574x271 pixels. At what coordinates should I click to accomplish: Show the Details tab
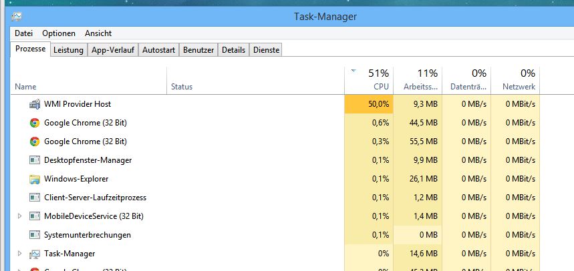pyautogui.click(x=234, y=50)
